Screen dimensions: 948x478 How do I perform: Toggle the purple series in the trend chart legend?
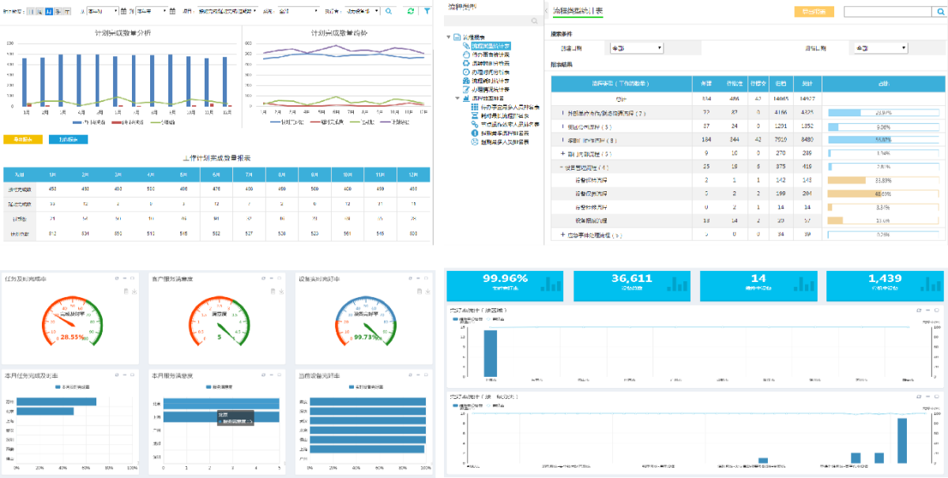(396, 122)
